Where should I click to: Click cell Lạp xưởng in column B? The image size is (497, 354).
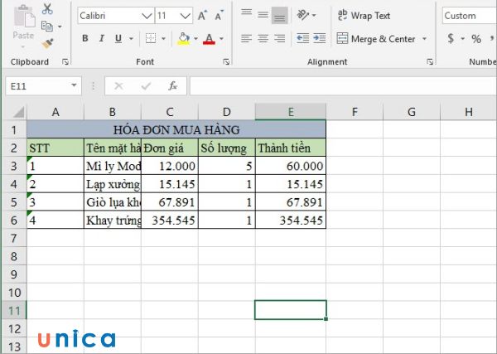[x=113, y=184]
